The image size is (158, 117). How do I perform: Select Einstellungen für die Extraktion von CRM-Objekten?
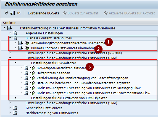click(69, 98)
